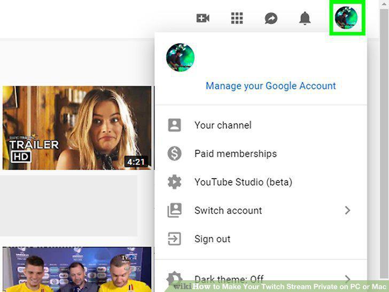Click the gear icon beside YouTube Studio
The width and height of the screenshot is (389, 292).
pos(174,182)
